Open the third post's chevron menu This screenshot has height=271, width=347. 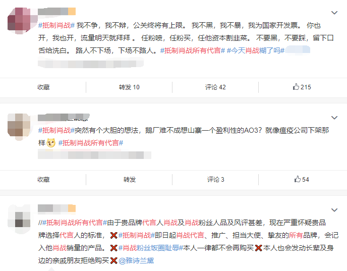334,209
